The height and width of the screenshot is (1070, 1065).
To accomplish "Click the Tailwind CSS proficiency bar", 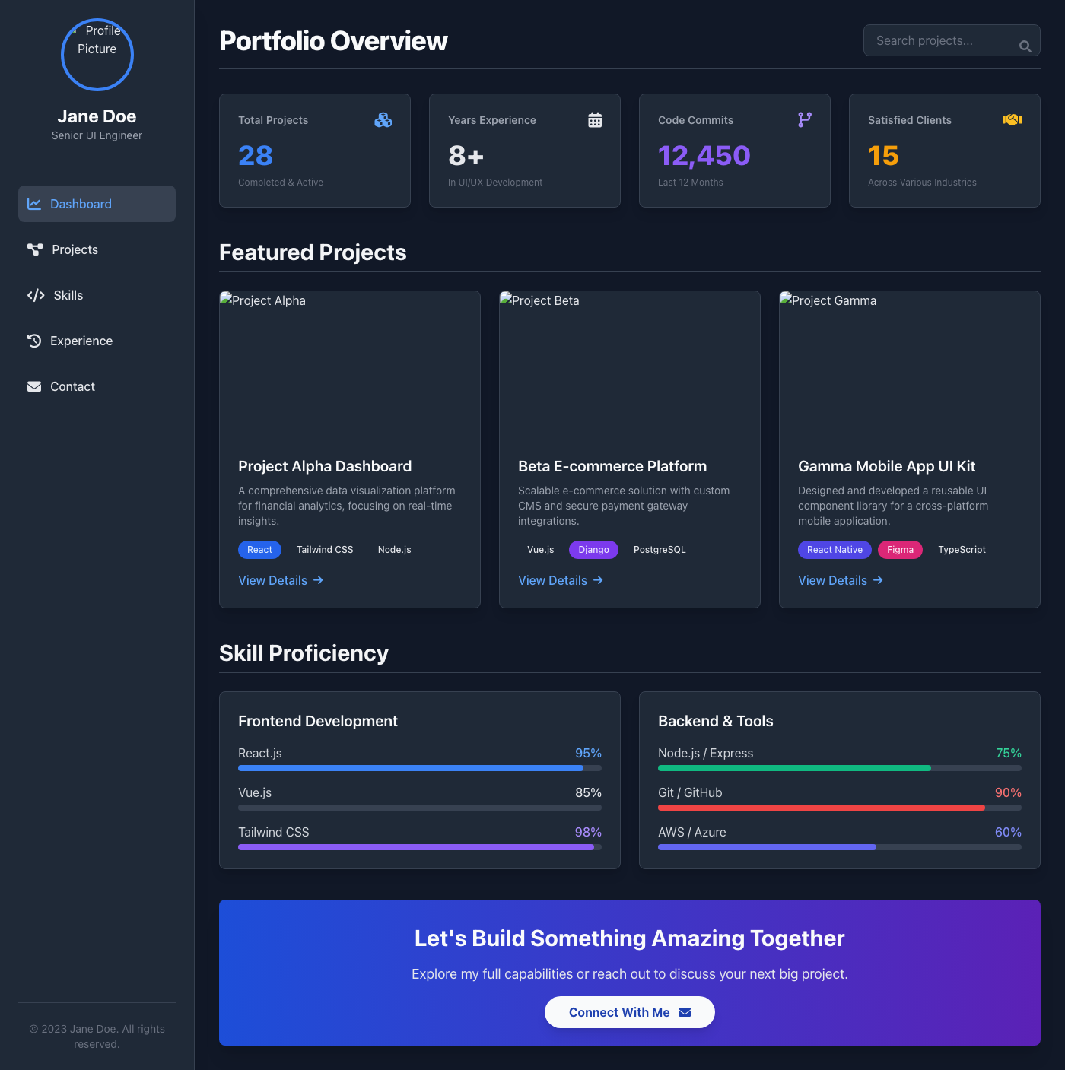I will tap(420, 846).
